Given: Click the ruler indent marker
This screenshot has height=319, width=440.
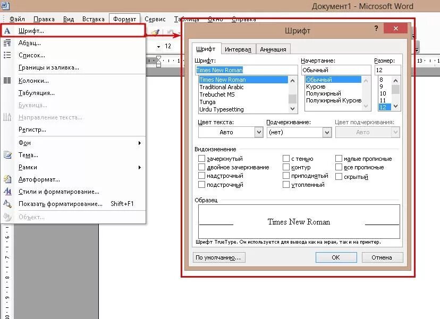Looking at the screenshot, I should [x=158, y=61].
